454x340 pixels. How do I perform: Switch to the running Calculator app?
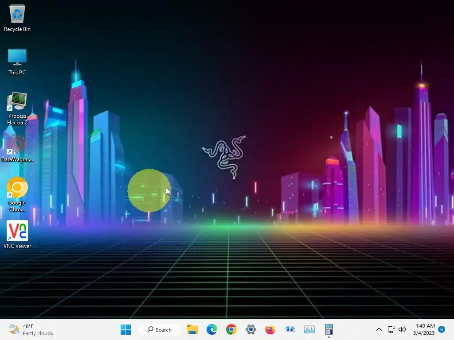click(x=329, y=329)
